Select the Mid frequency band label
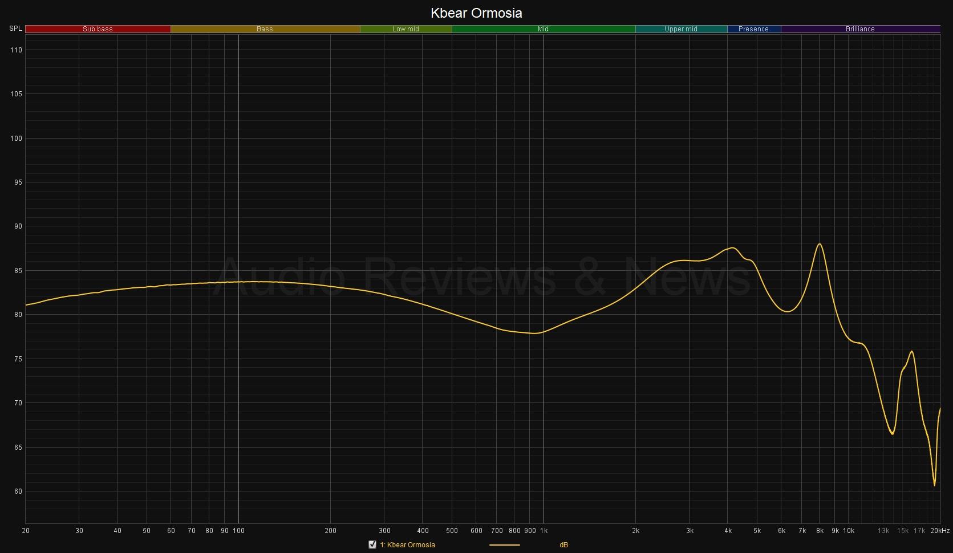Image resolution: width=953 pixels, height=553 pixels. tap(543, 29)
